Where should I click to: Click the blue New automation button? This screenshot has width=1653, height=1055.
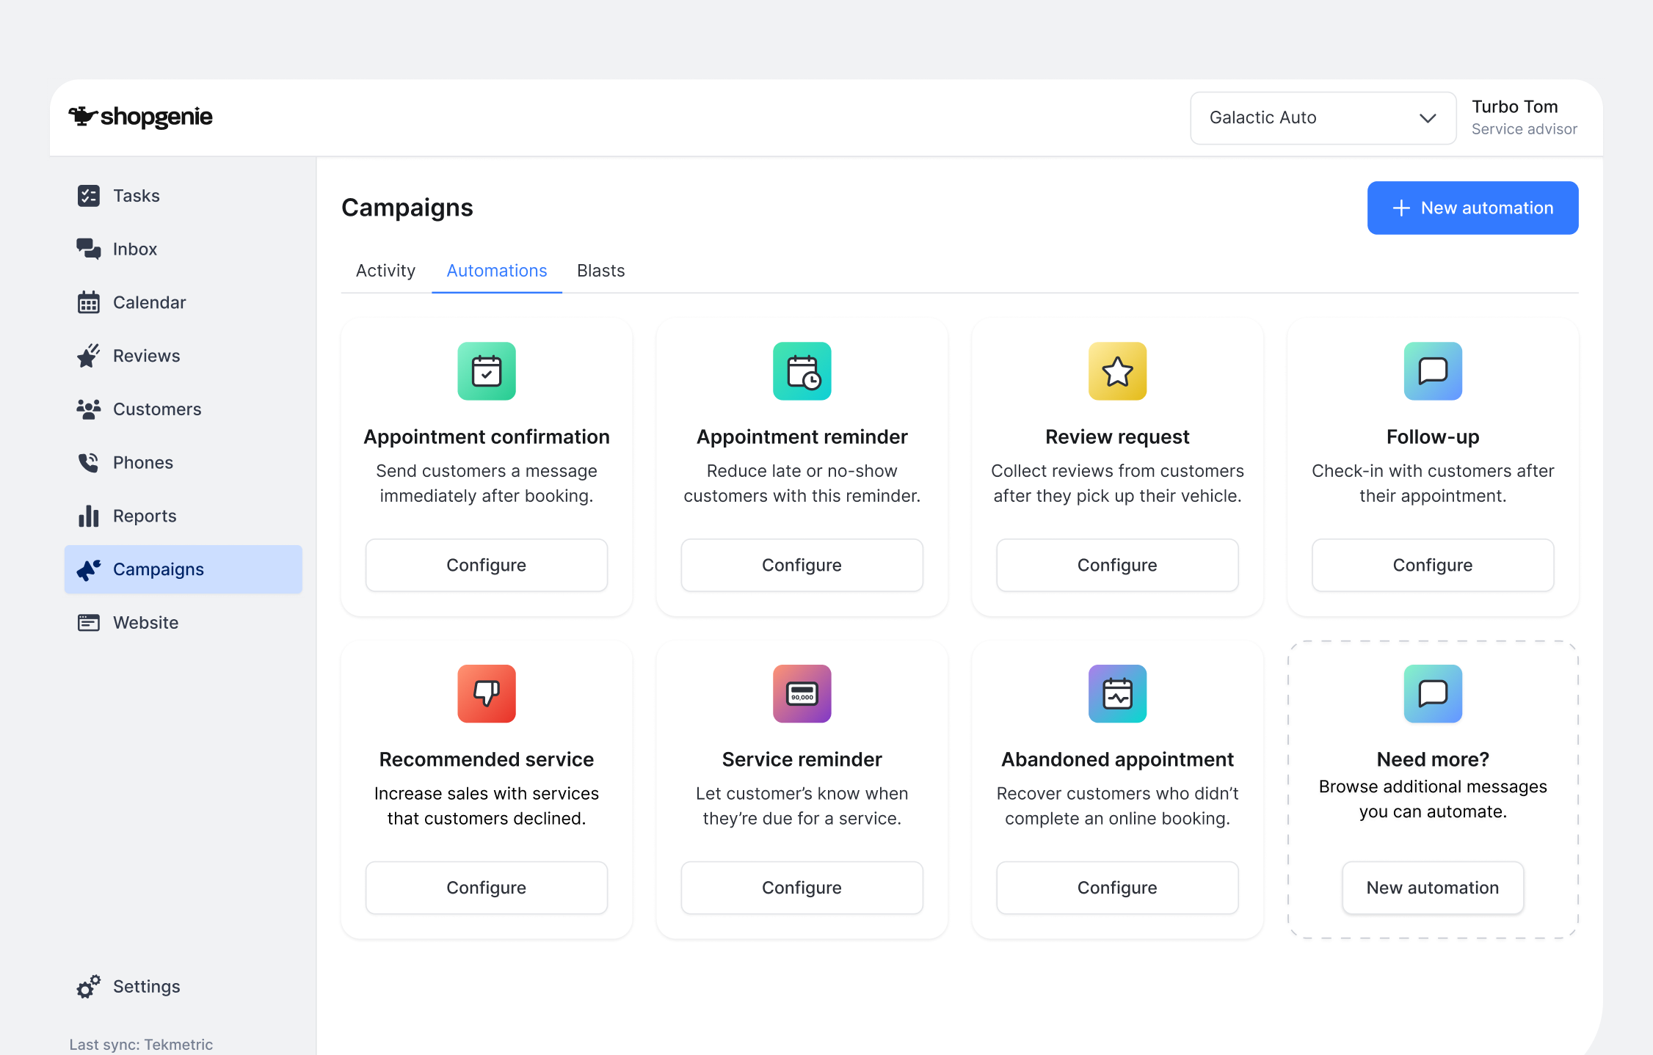[x=1472, y=208]
